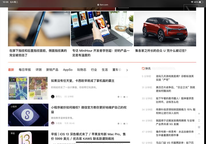Click the star icon on the Casio article

point(118,97)
